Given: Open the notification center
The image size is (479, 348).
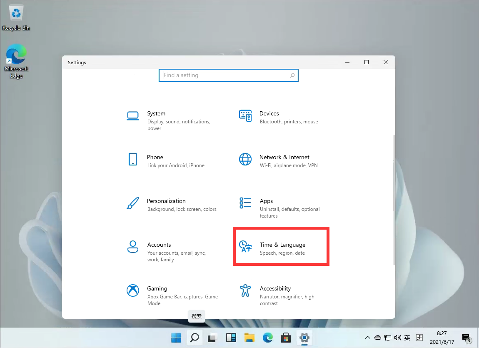Looking at the screenshot, I should click(x=466, y=338).
